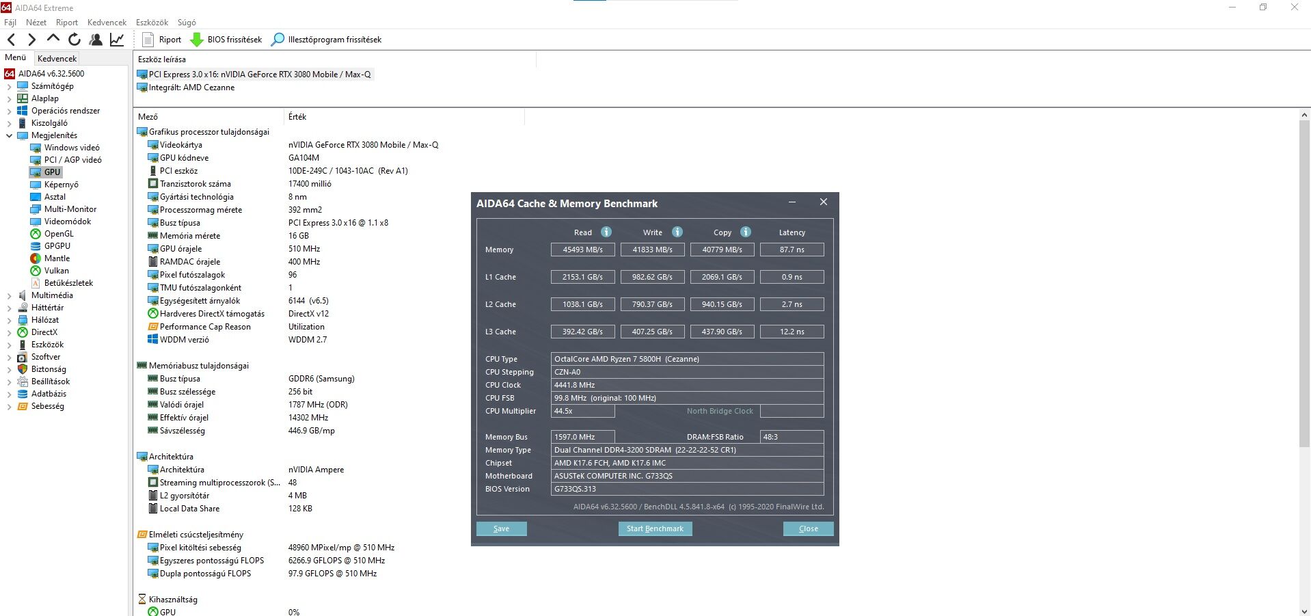The width and height of the screenshot is (1311, 616).
Task: Collapse Megjelenítés tree node
Action: click(x=10, y=135)
